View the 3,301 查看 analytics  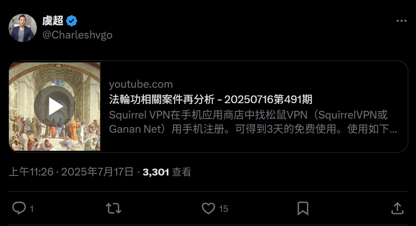[x=167, y=172]
